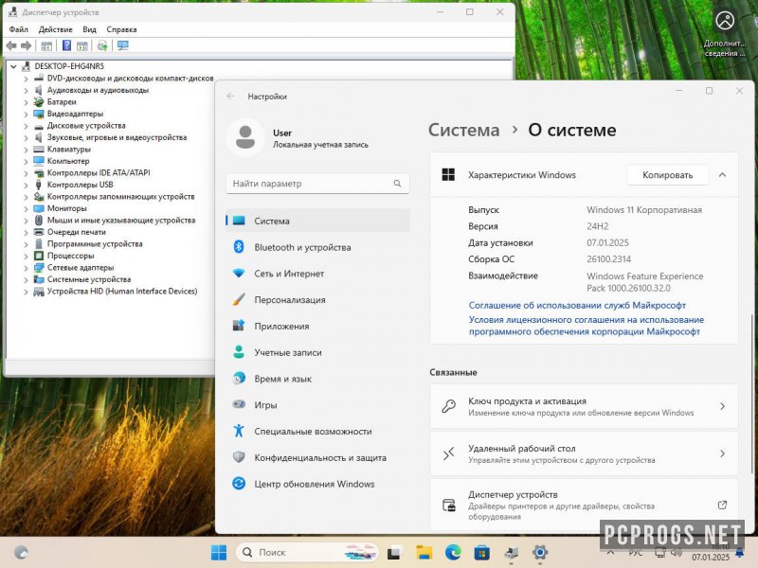The image size is (758, 568).
Task: Click the Back arrow in Device Manager toolbar
Action: (x=11, y=45)
